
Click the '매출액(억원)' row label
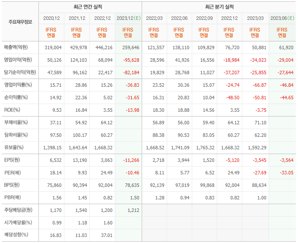16,47
